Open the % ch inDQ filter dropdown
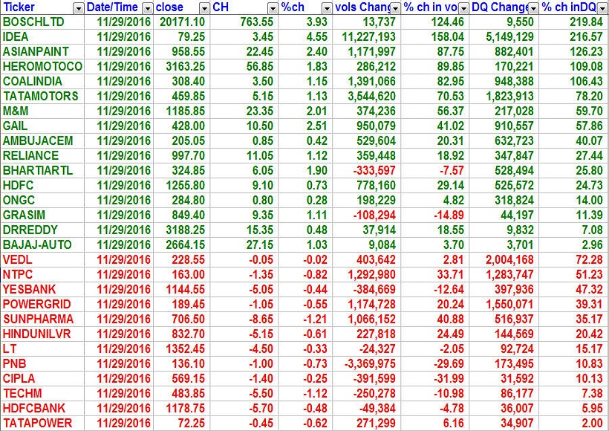The height and width of the screenshot is (431, 609). pyautogui.click(x=602, y=7)
